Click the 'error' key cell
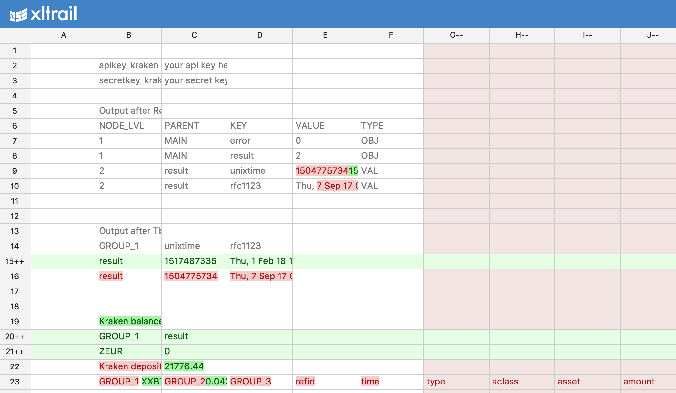This screenshot has height=393, width=676. 260,141
